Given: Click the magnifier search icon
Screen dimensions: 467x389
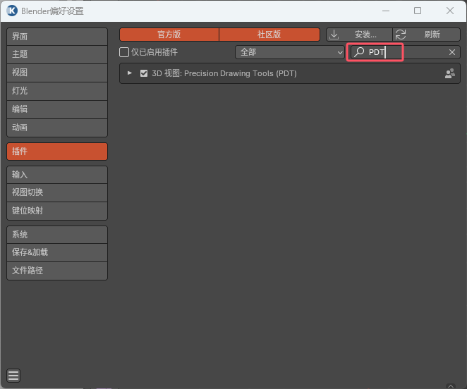Looking at the screenshot, I should tap(359, 52).
